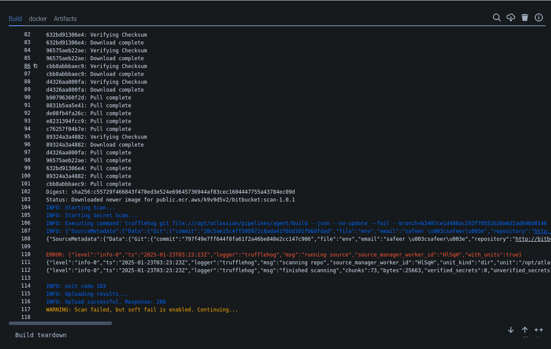This screenshot has height=349, width=551.
Task: Click the orange 'WARNING: Scan failed' line
Action: [142, 310]
